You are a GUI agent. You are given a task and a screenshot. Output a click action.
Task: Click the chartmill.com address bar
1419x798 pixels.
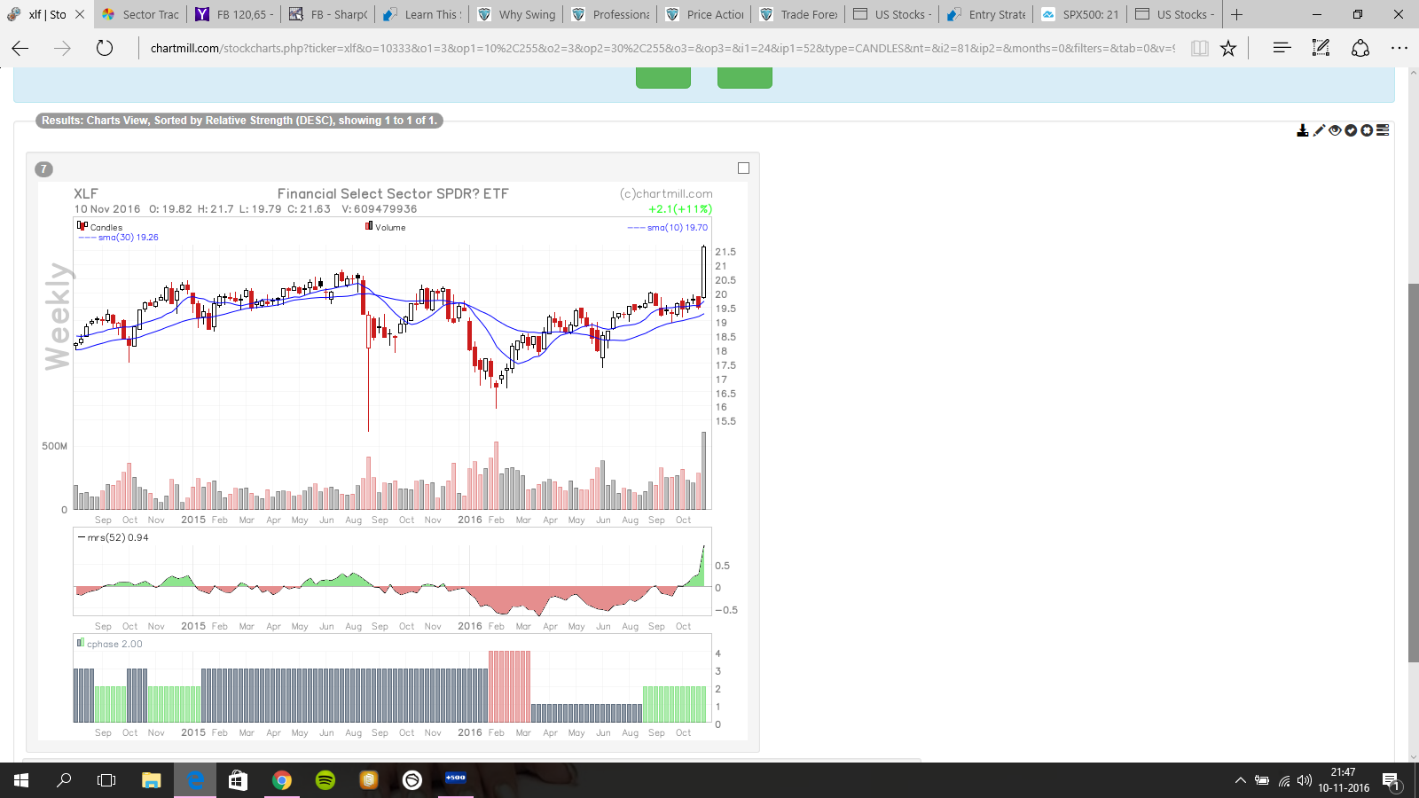point(661,48)
